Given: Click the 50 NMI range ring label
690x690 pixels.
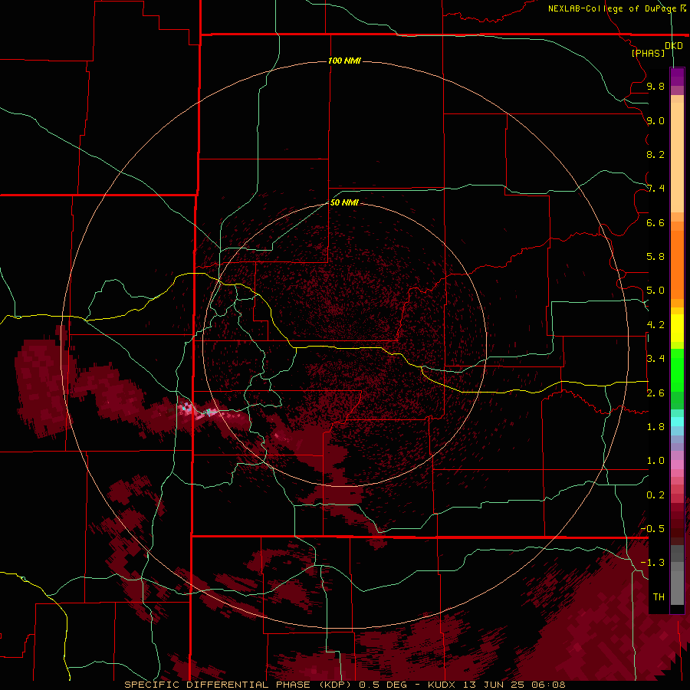Looking at the screenshot, I should point(344,202).
